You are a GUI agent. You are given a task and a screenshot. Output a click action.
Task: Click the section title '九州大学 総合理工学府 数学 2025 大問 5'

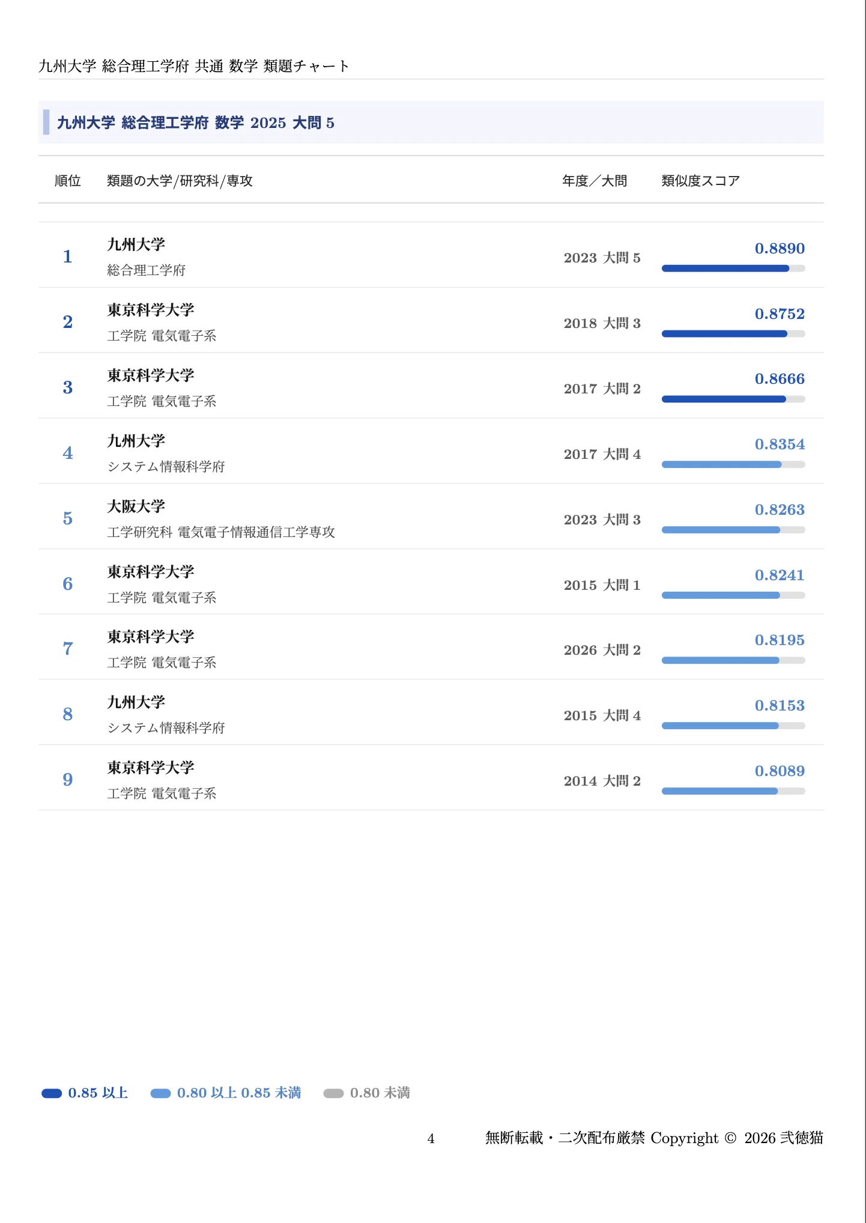coord(195,123)
